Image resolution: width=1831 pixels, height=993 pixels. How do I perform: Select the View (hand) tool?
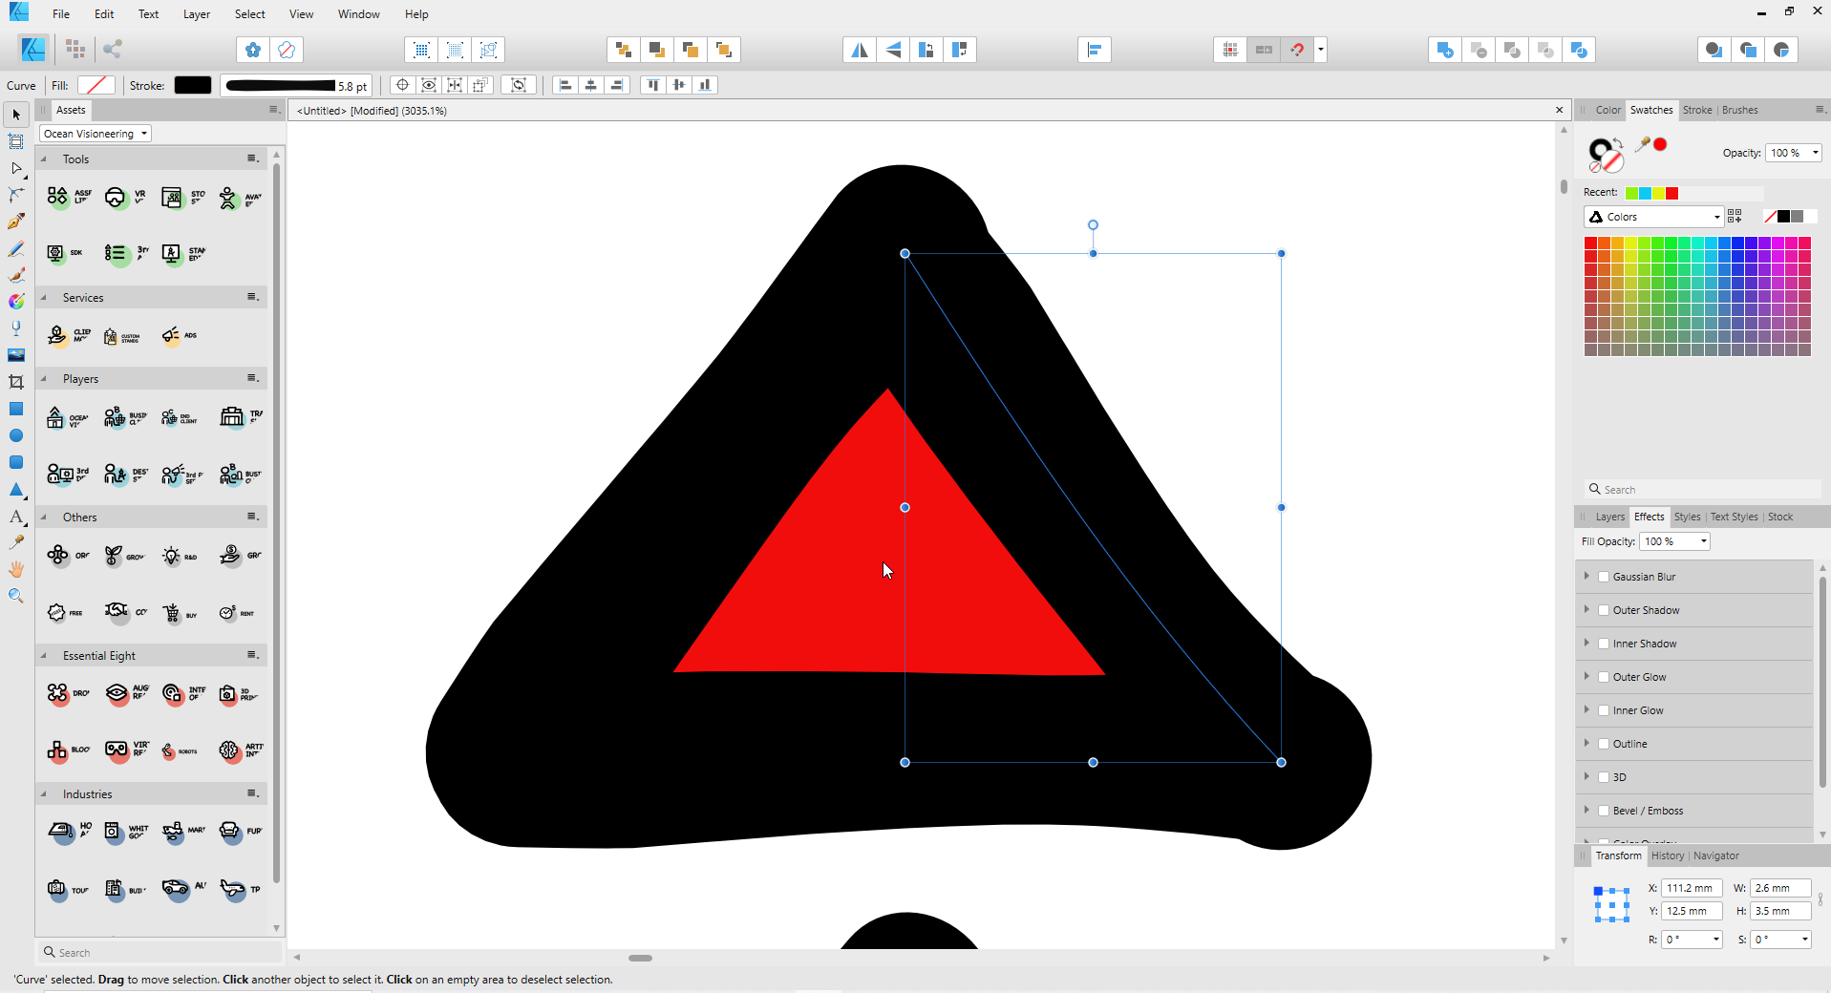click(16, 569)
